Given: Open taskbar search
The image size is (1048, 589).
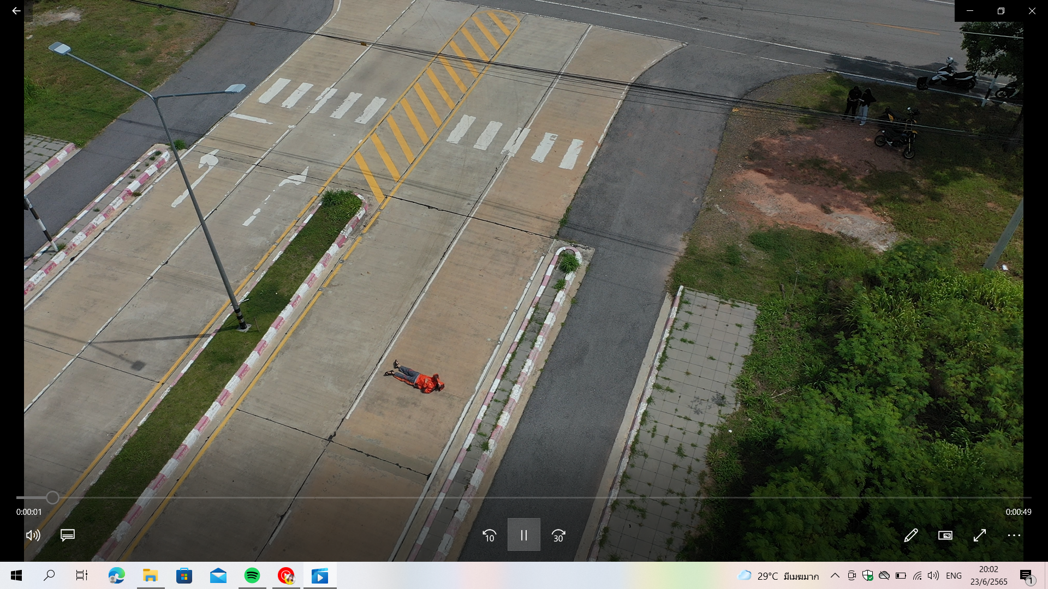Looking at the screenshot, I should [x=49, y=575].
